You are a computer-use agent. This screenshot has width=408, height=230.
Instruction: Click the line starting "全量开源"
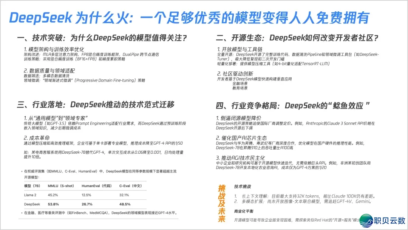298,57
